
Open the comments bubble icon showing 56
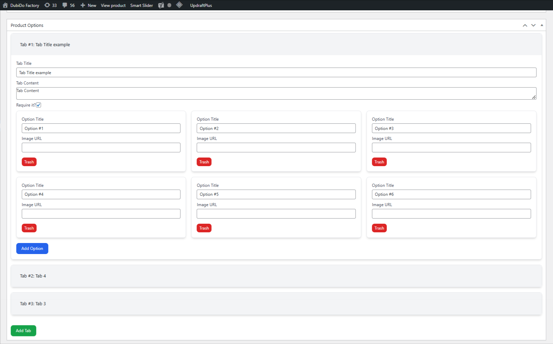pyautogui.click(x=65, y=5)
